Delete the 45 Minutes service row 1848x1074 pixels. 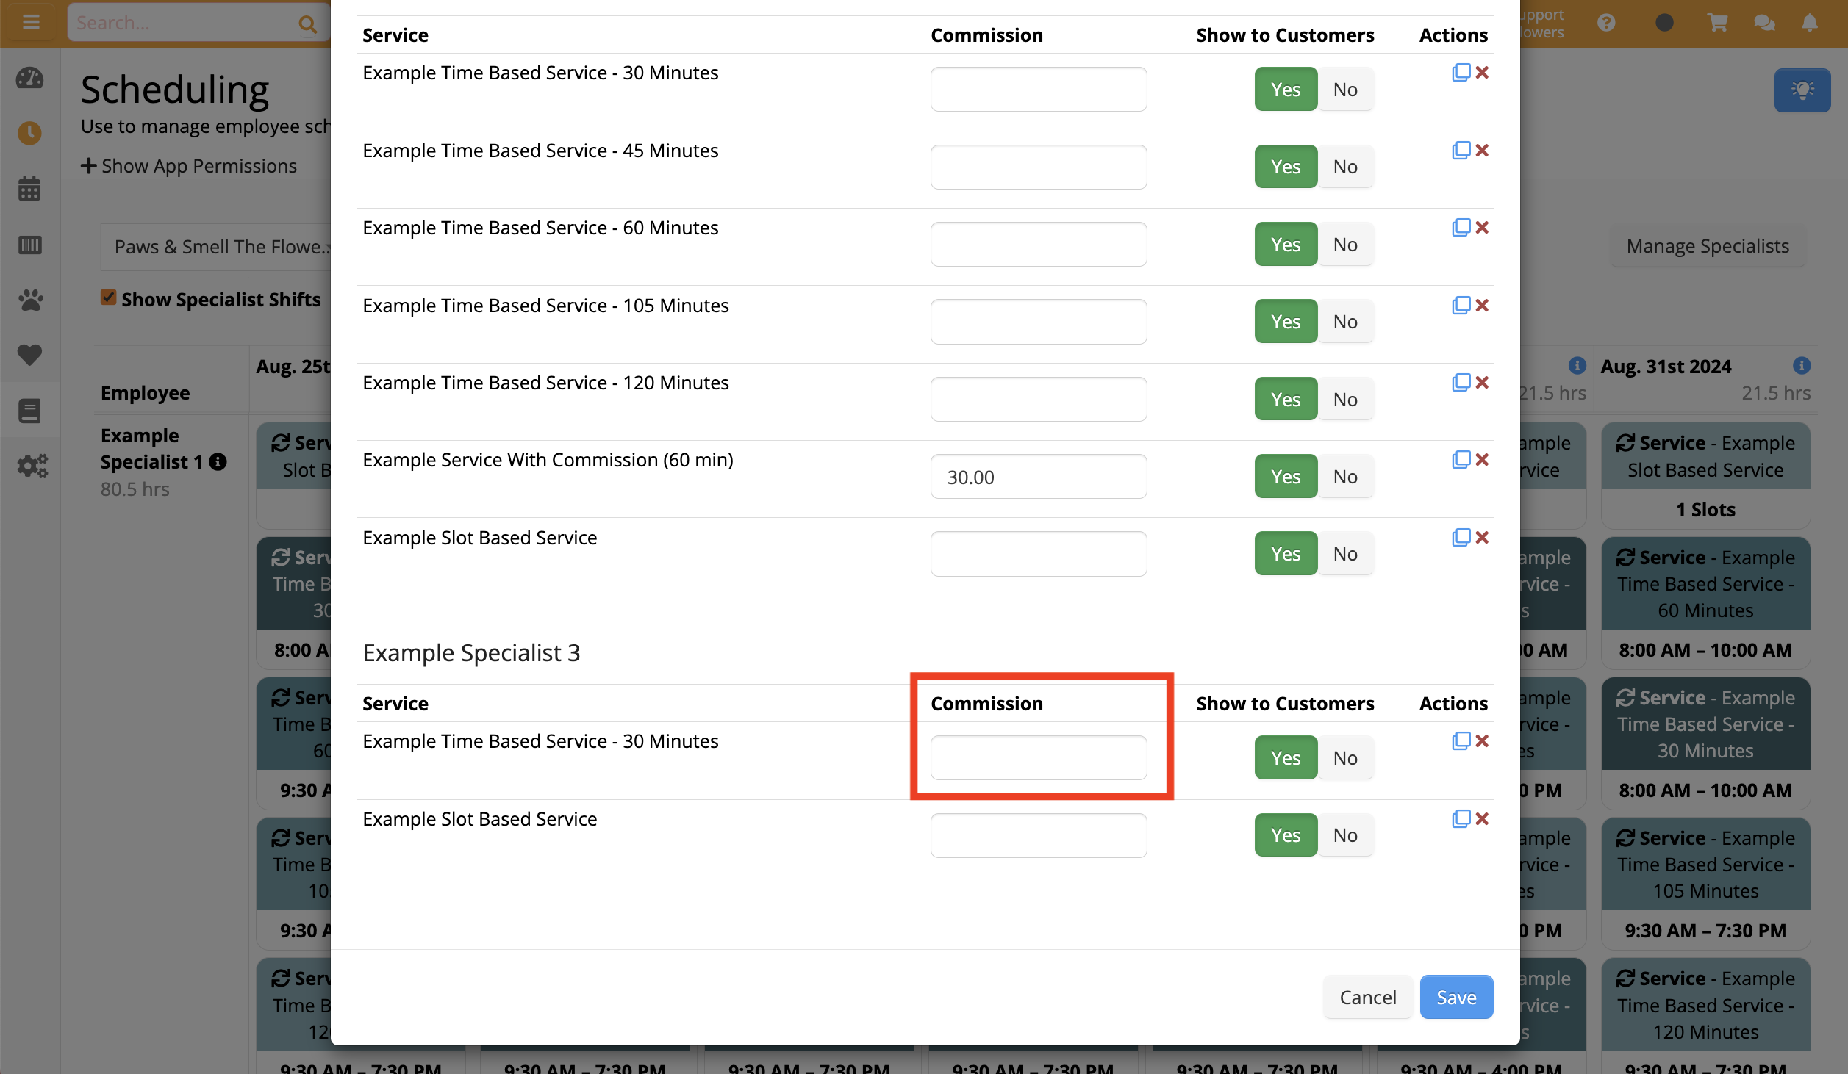point(1482,151)
